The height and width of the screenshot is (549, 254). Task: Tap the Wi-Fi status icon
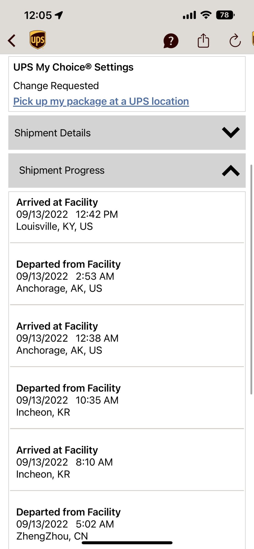tap(206, 15)
